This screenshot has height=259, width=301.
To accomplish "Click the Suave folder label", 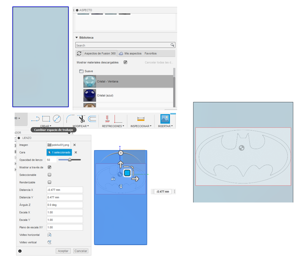I will 89,71.
